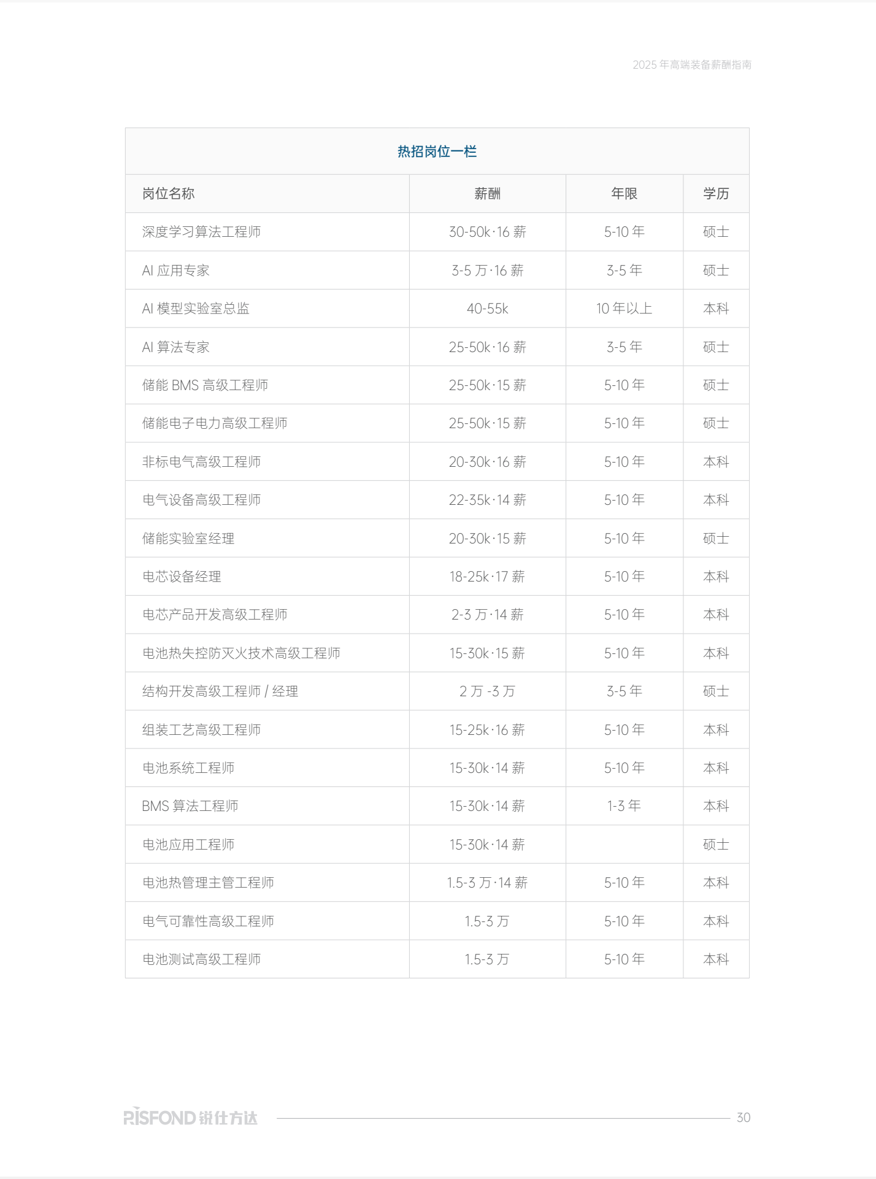Select the 1-3 年 experience cell
This screenshot has width=876, height=1179.
[x=624, y=806]
